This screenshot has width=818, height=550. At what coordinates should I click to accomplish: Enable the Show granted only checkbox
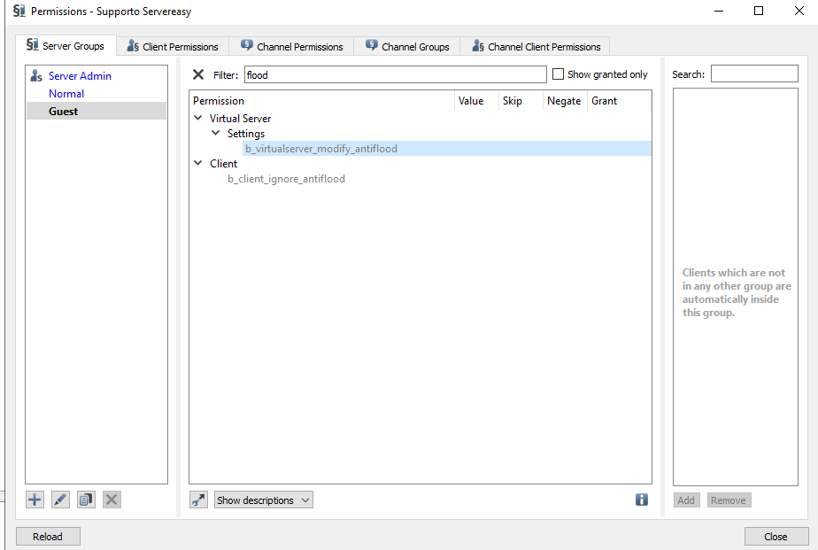[x=559, y=74]
